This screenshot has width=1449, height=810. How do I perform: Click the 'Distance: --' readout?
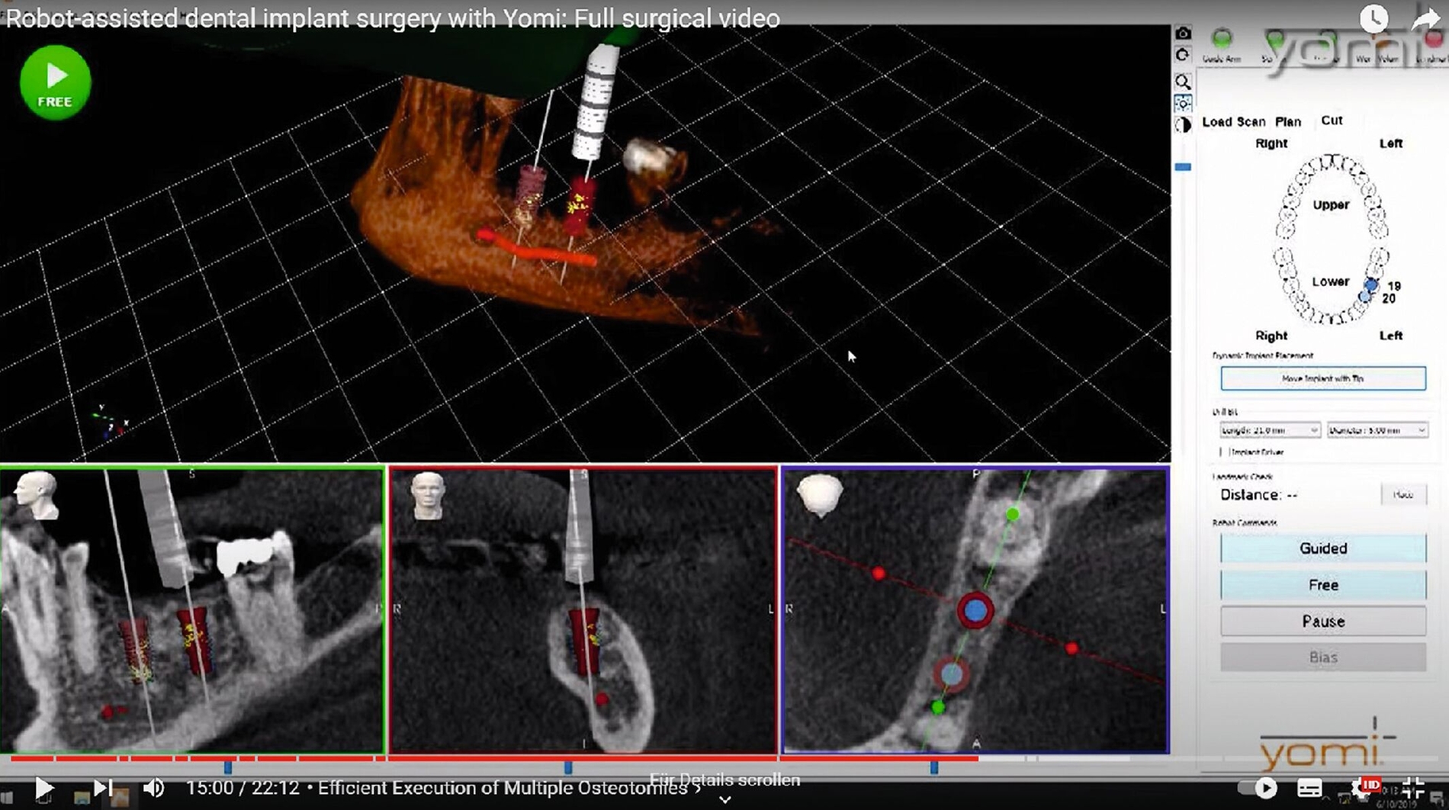pos(1259,495)
